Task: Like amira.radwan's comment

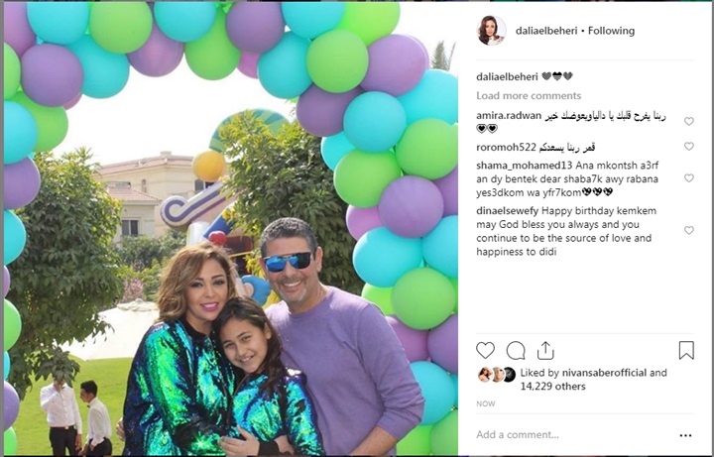Action: [x=689, y=121]
